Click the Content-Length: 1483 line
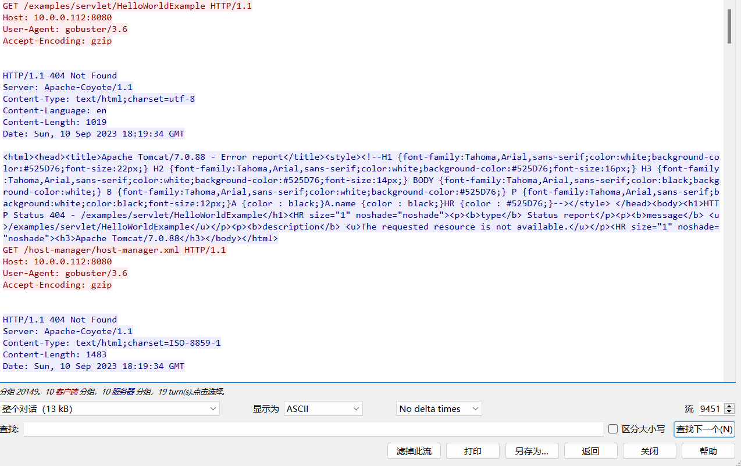The height and width of the screenshot is (466, 741). tap(55, 354)
